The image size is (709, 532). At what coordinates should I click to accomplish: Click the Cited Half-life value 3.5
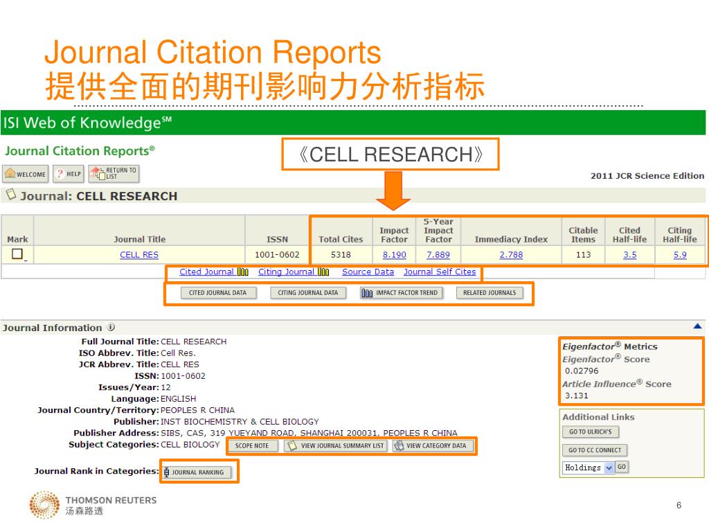[x=630, y=255]
